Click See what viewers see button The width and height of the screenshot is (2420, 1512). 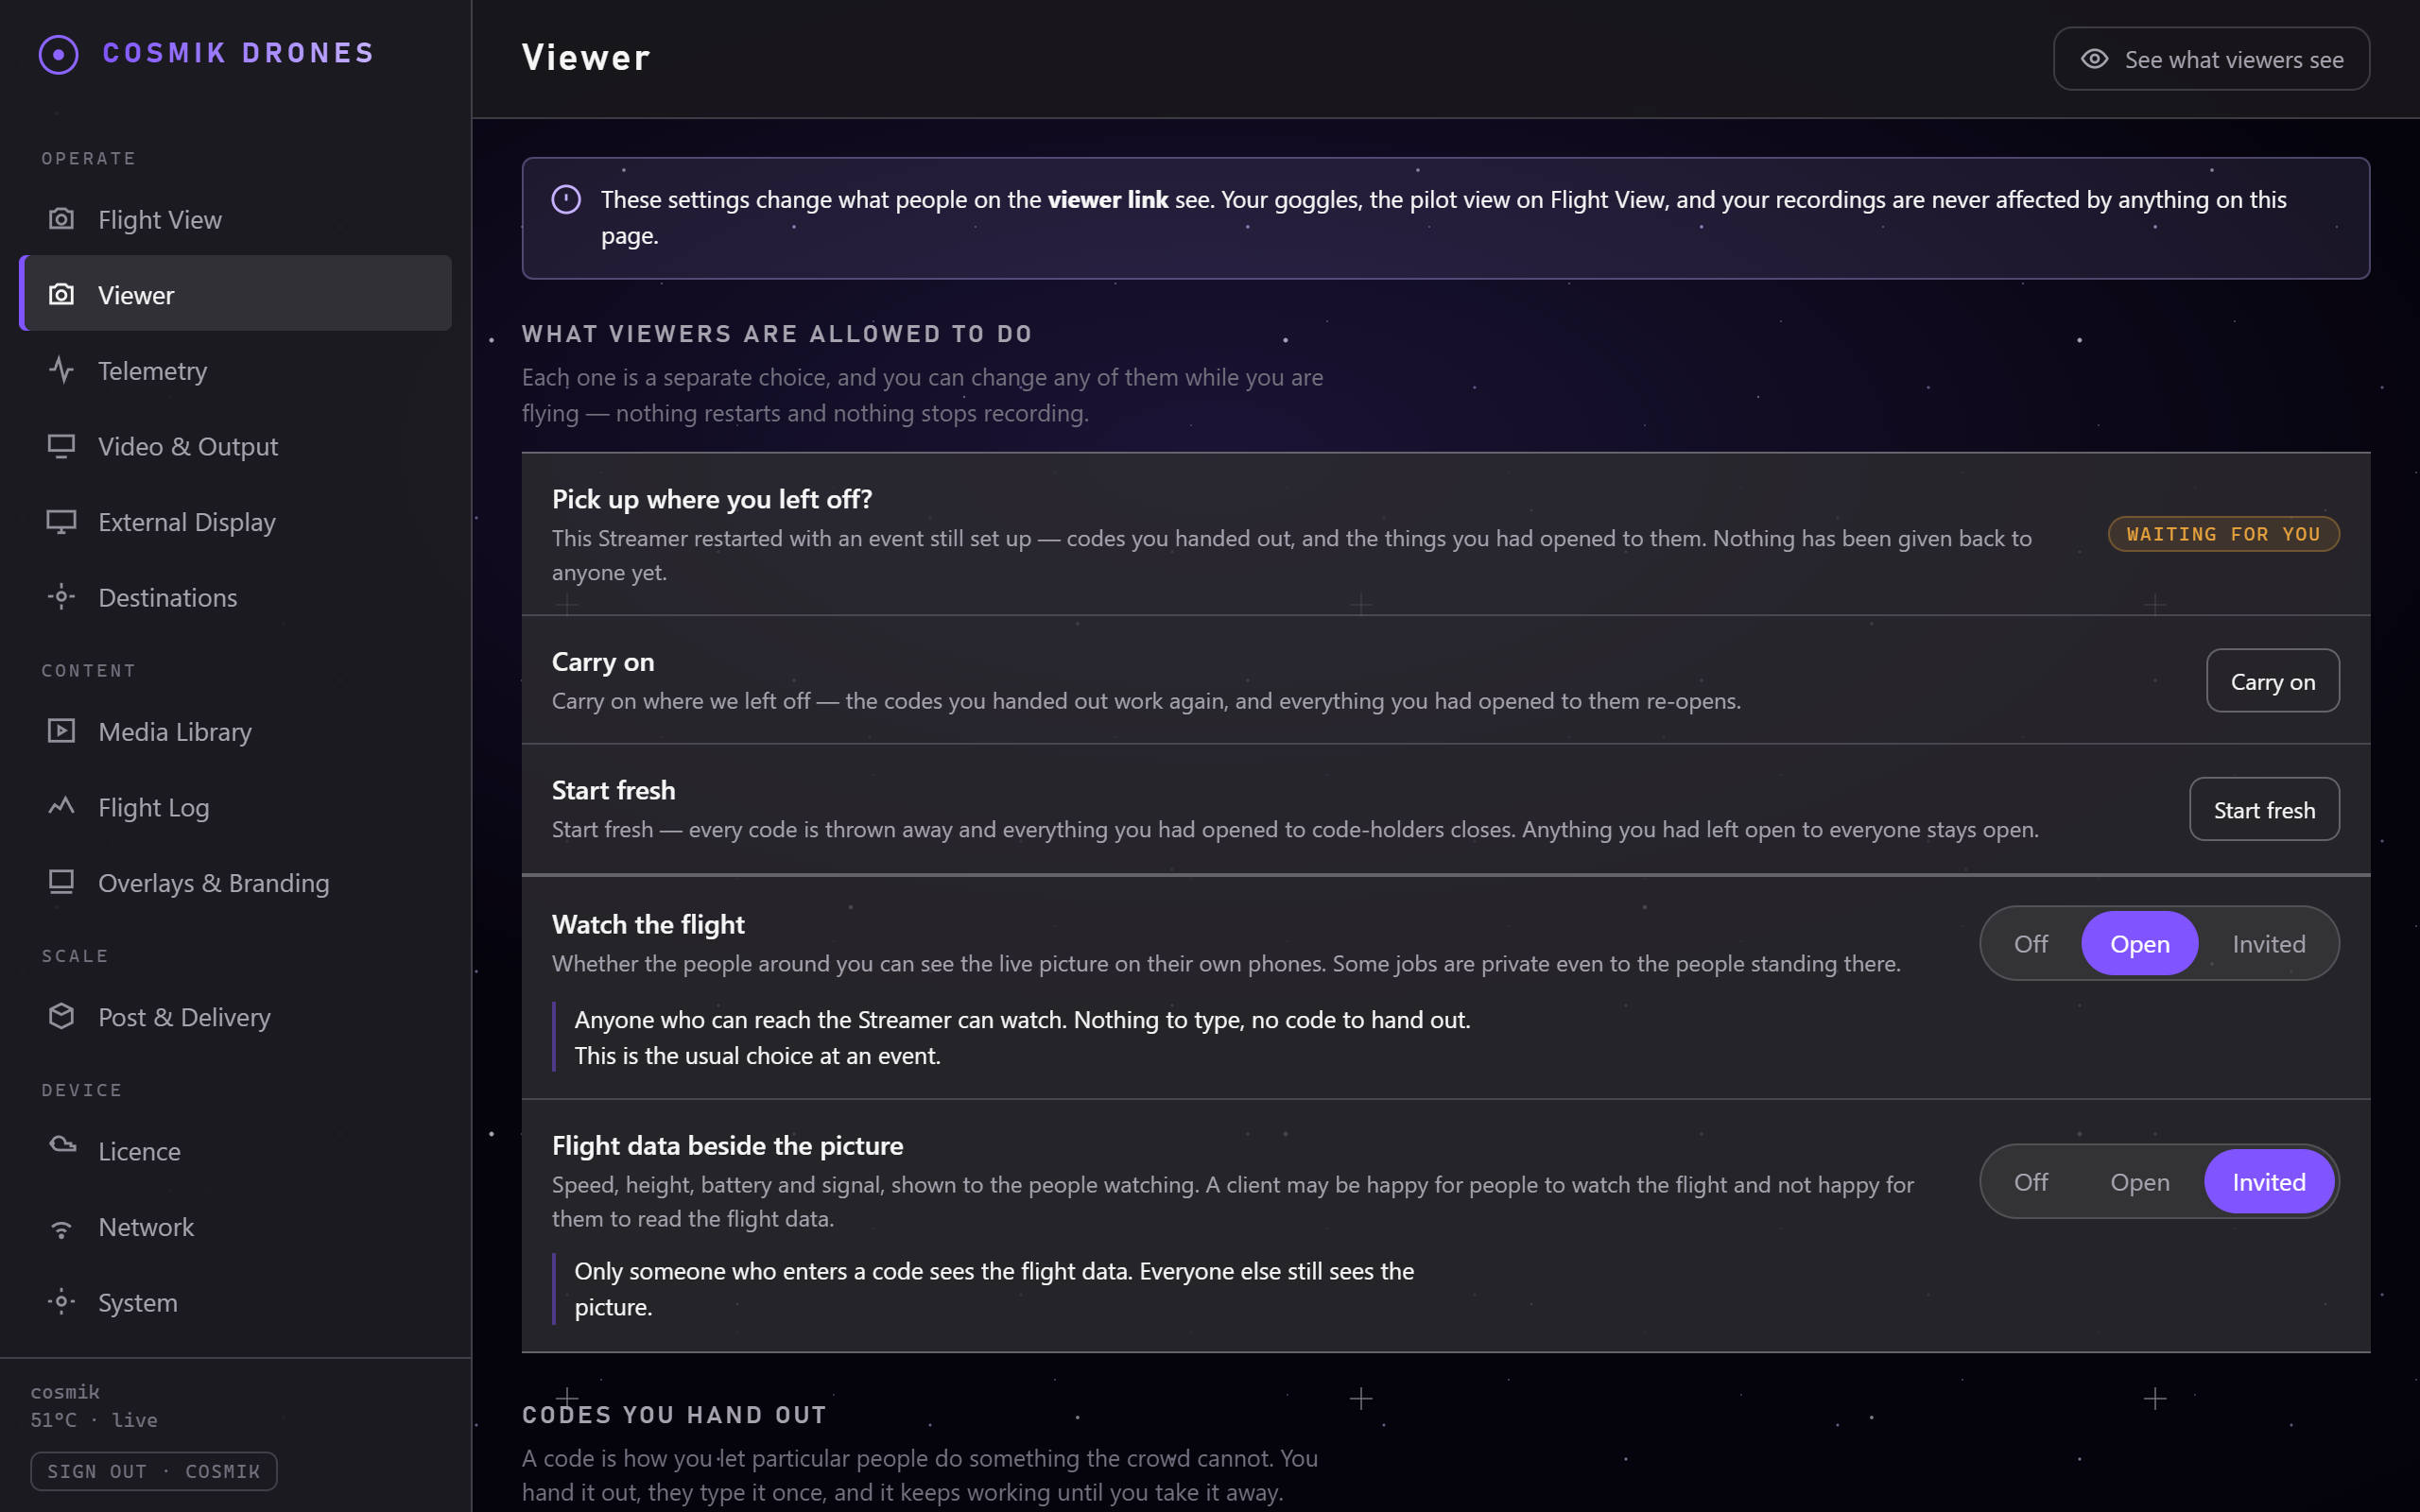point(2211,59)
